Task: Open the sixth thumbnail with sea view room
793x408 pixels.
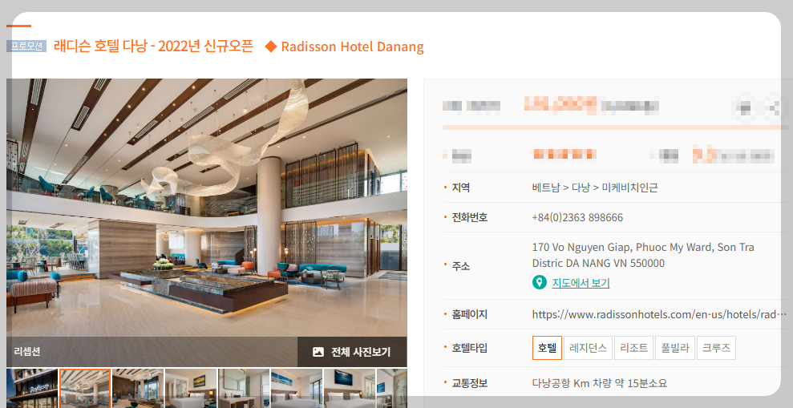Action: tap(297, 388)
